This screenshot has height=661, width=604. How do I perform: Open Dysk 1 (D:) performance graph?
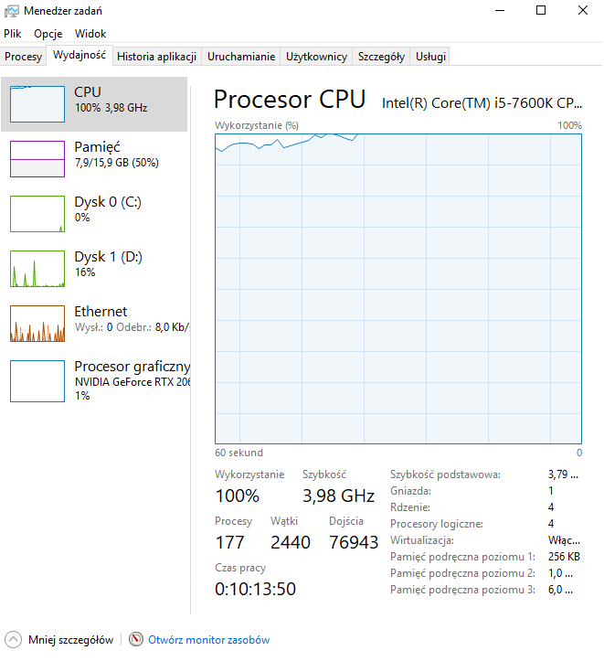37,269
